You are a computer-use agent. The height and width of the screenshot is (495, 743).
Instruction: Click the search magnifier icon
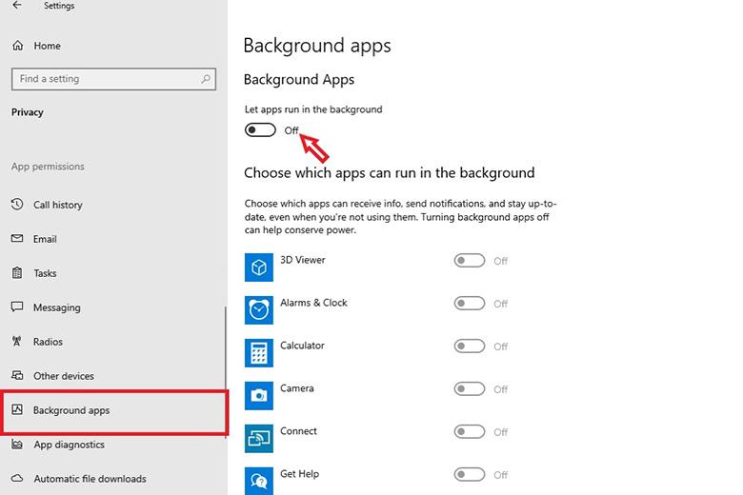[206, 79]
